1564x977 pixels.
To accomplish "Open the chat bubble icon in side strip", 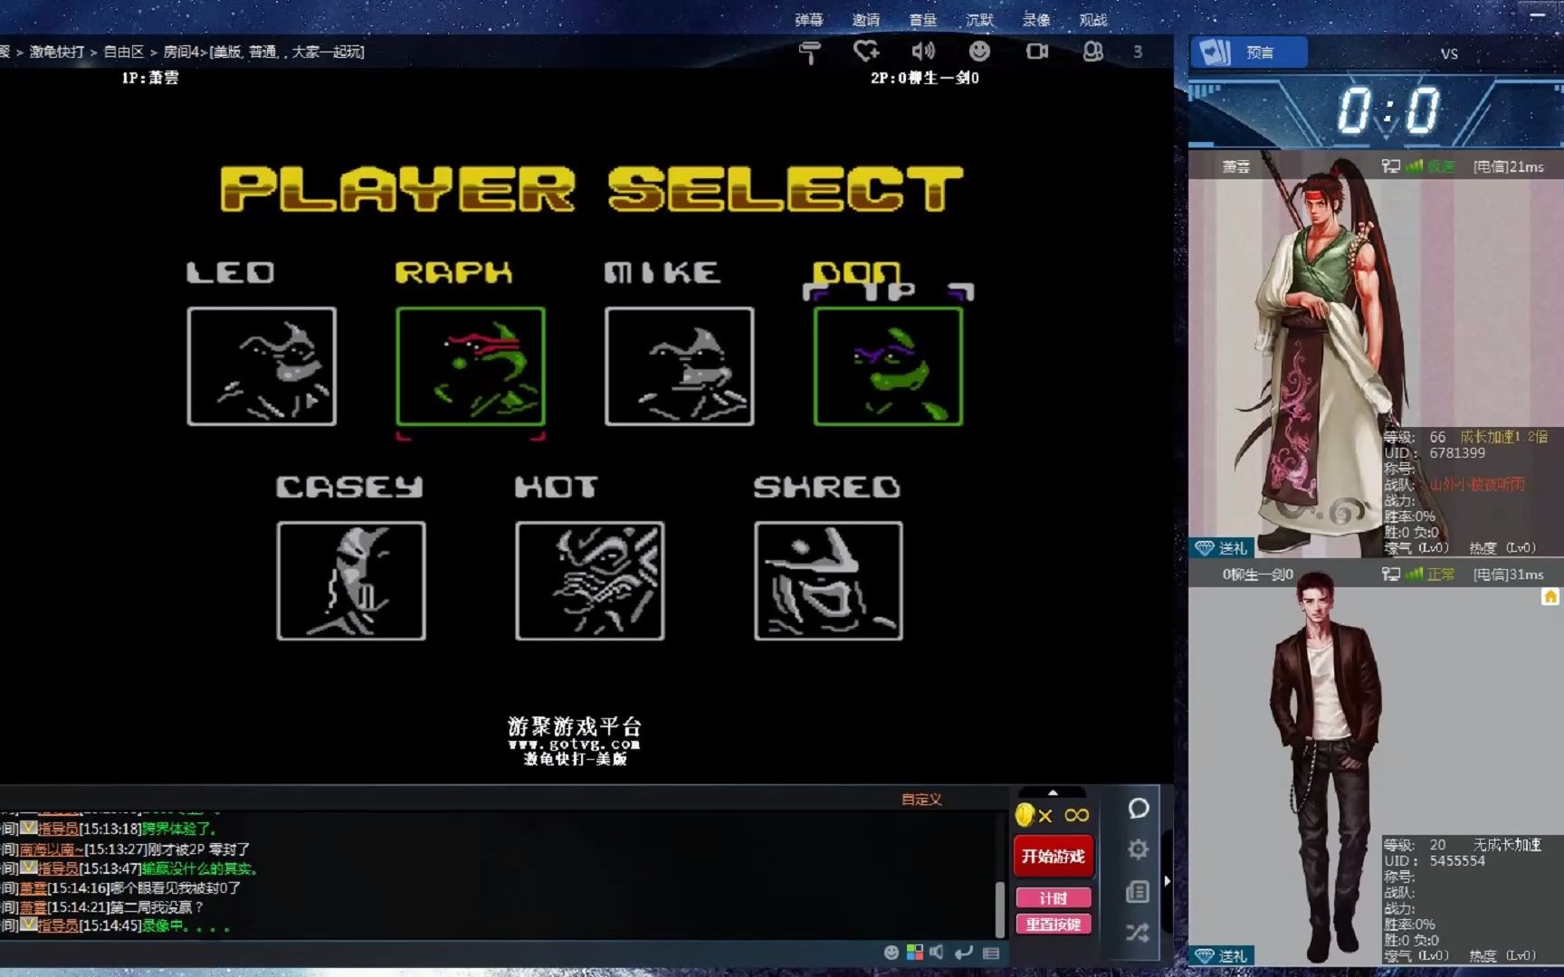I will (x=1139, y=809).
